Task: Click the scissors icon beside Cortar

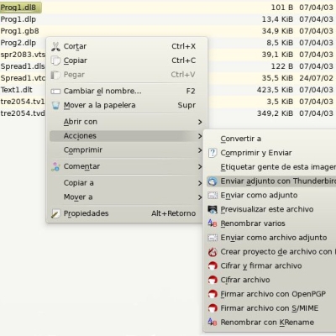Action: point(55,46)
